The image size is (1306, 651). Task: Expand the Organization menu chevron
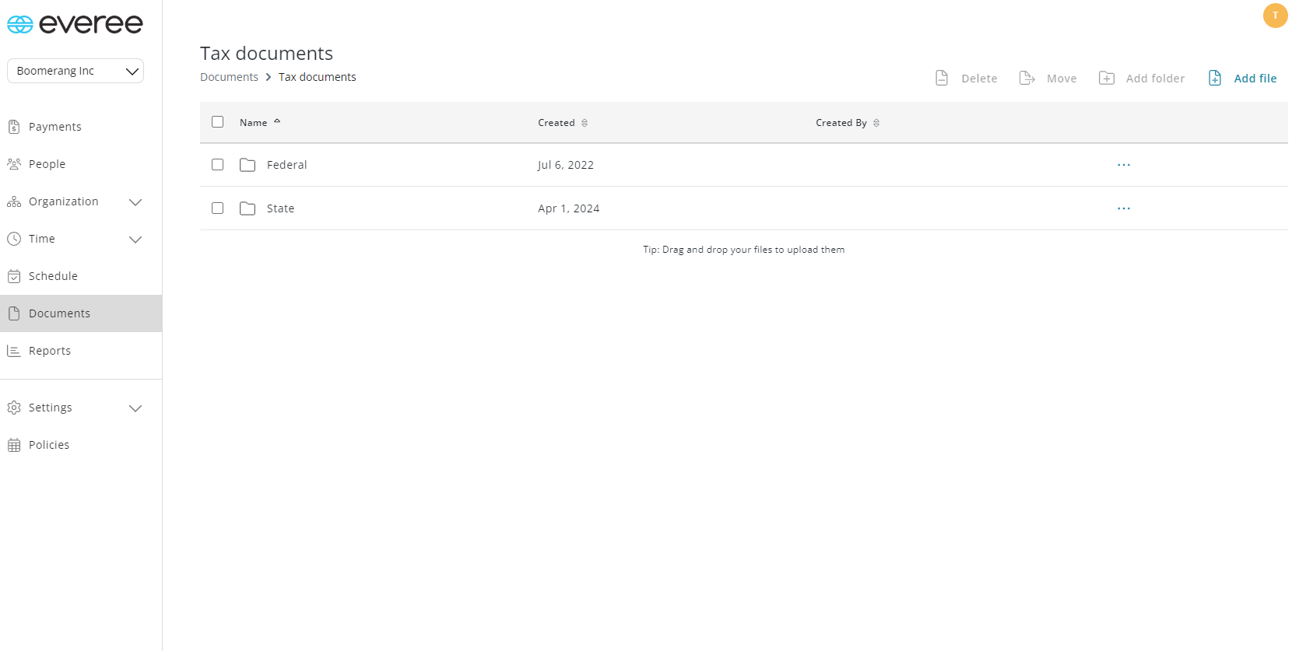pos(135,202)
